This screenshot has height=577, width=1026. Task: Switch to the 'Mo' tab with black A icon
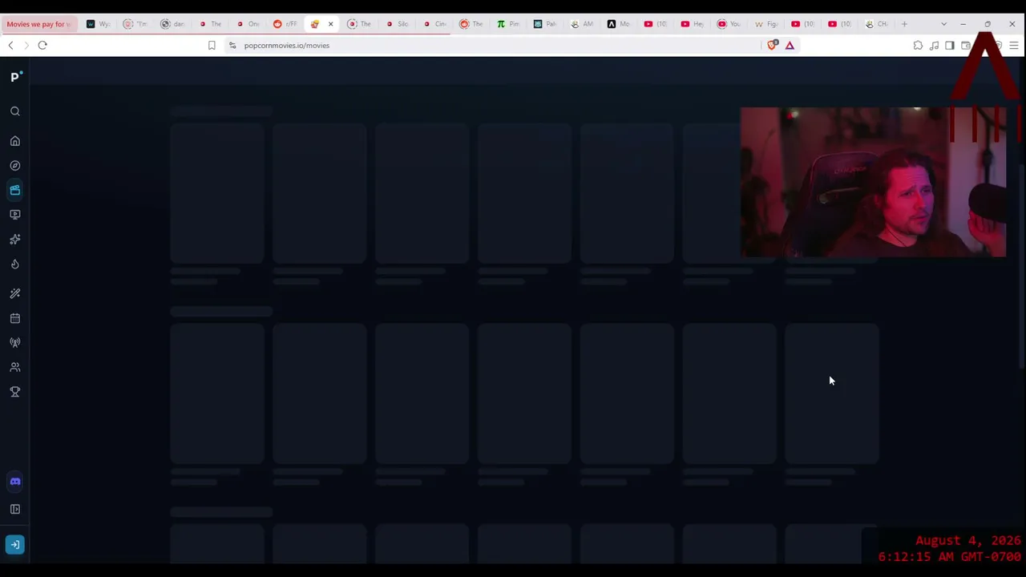click(x=620, y=24)
